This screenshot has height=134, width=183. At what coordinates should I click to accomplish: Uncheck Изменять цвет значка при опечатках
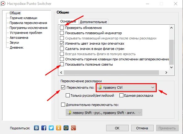(62, 43)
